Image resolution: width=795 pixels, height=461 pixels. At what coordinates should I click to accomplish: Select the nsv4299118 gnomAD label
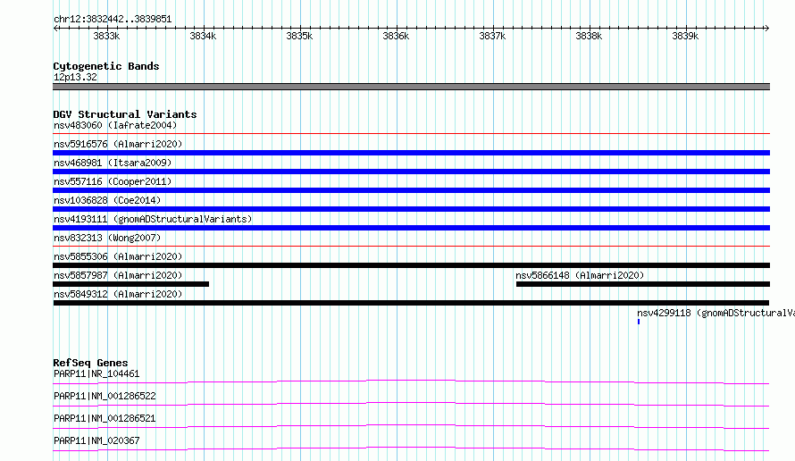click(715, 313)
